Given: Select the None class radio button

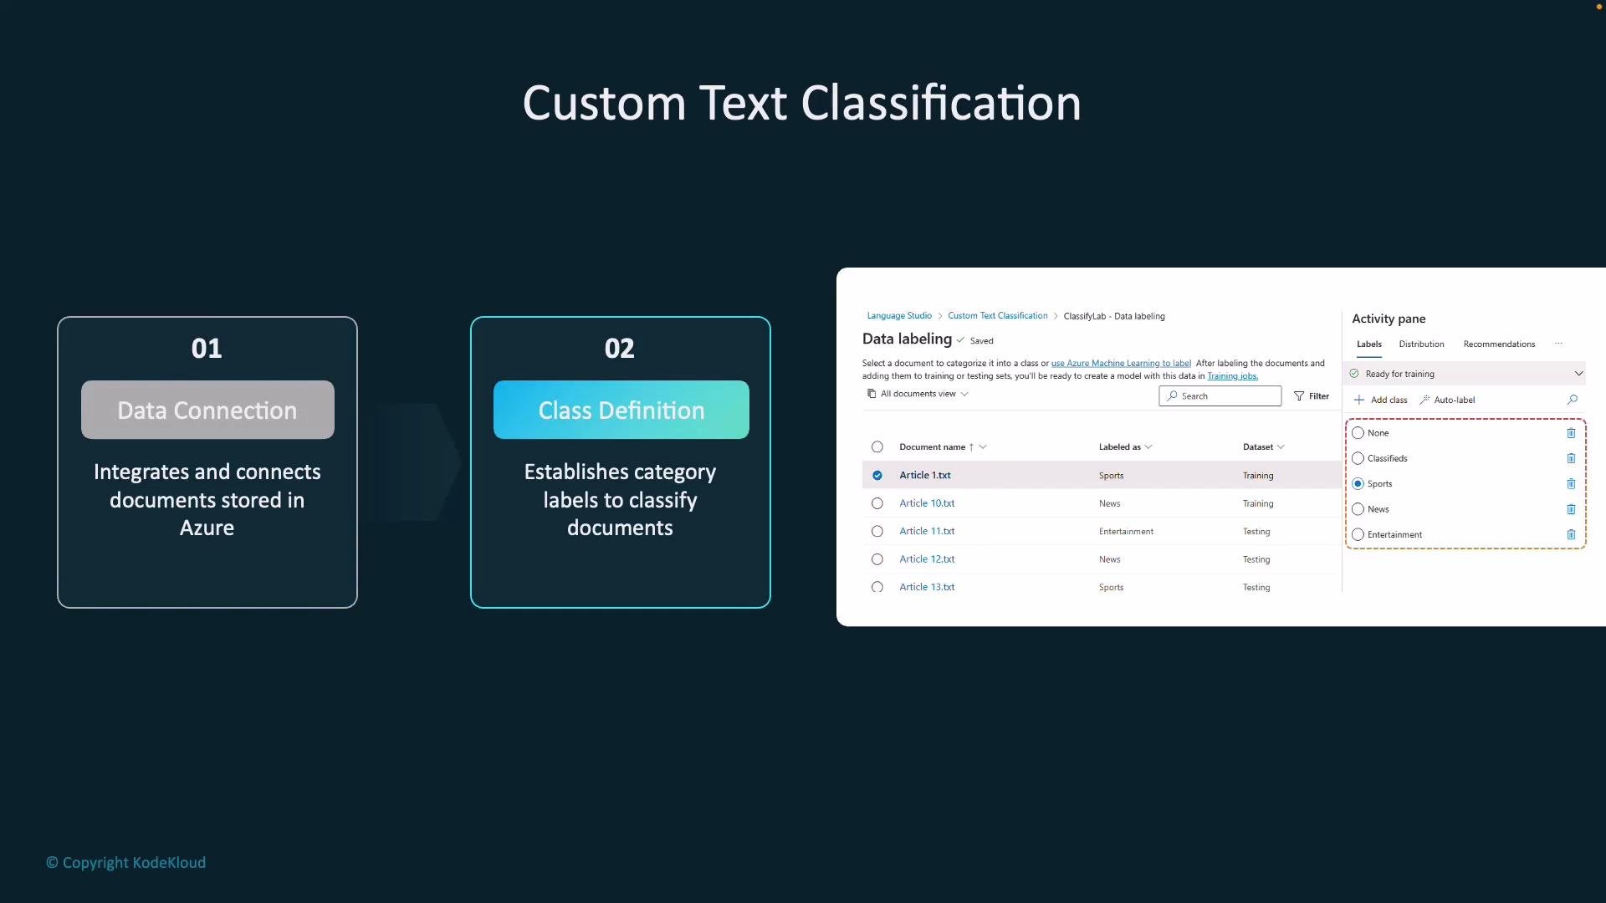Looking at the screenshot, I should [1358, 433].
